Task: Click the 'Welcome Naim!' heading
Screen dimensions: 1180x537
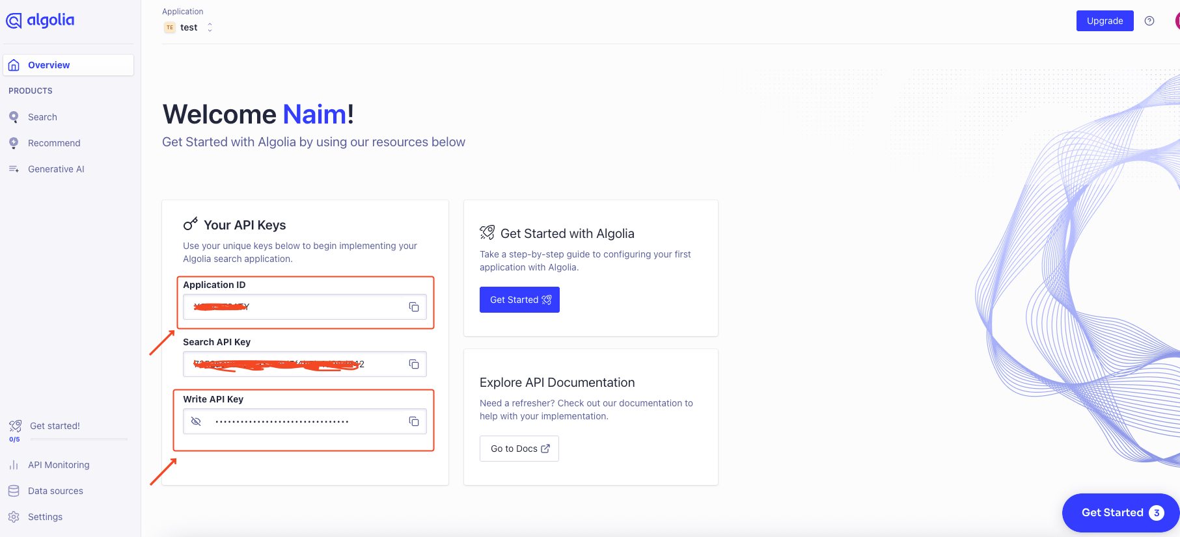Action: click(258, 114)
